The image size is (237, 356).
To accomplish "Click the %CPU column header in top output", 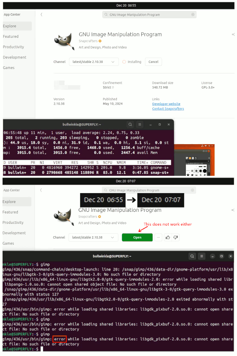I will point(108,162).
